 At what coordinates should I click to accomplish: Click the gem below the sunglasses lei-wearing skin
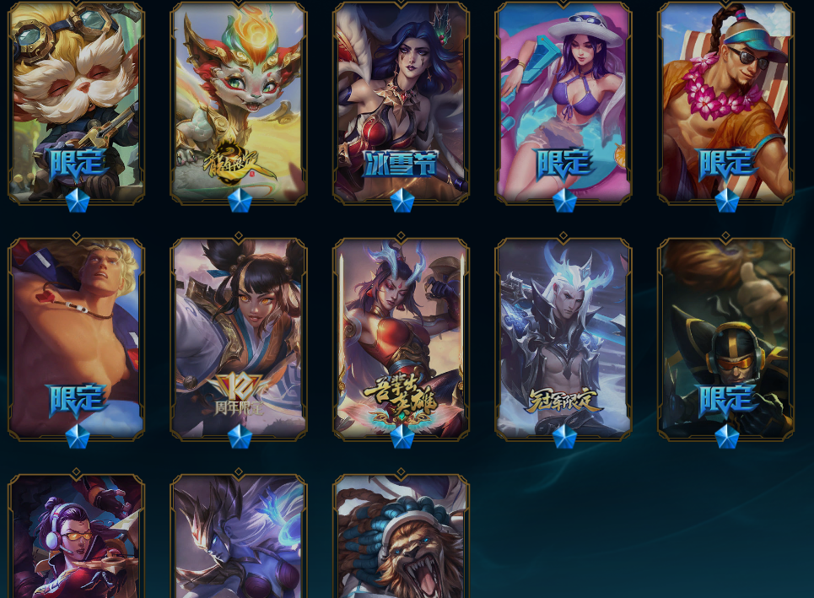(x=726, y=201)
